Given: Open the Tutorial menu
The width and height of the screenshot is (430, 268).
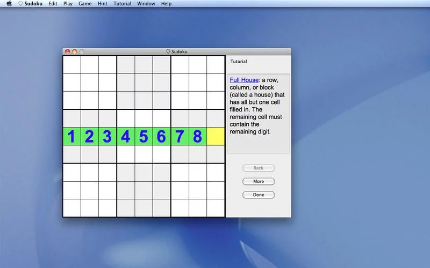Looking at the screenshot, I should (123, 4).
